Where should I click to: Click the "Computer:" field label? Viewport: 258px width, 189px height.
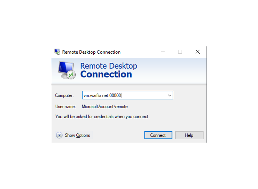(x=64, y=95)
